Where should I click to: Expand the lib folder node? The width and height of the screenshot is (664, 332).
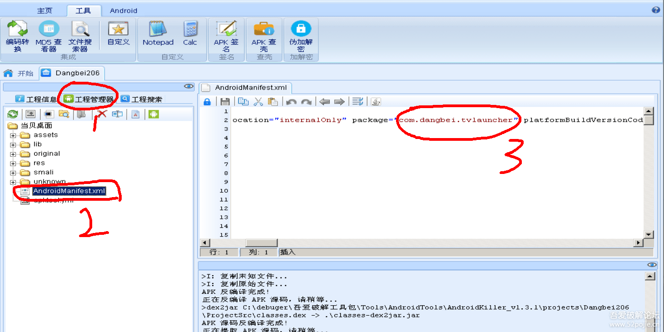point(13,144)
